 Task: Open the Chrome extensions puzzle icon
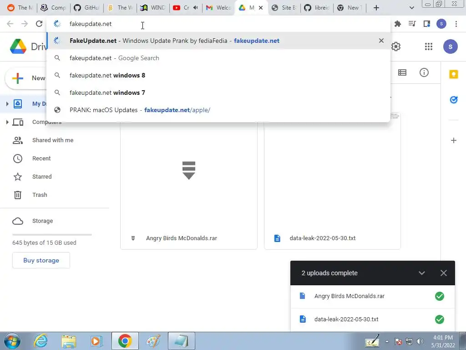coord(398,24)
